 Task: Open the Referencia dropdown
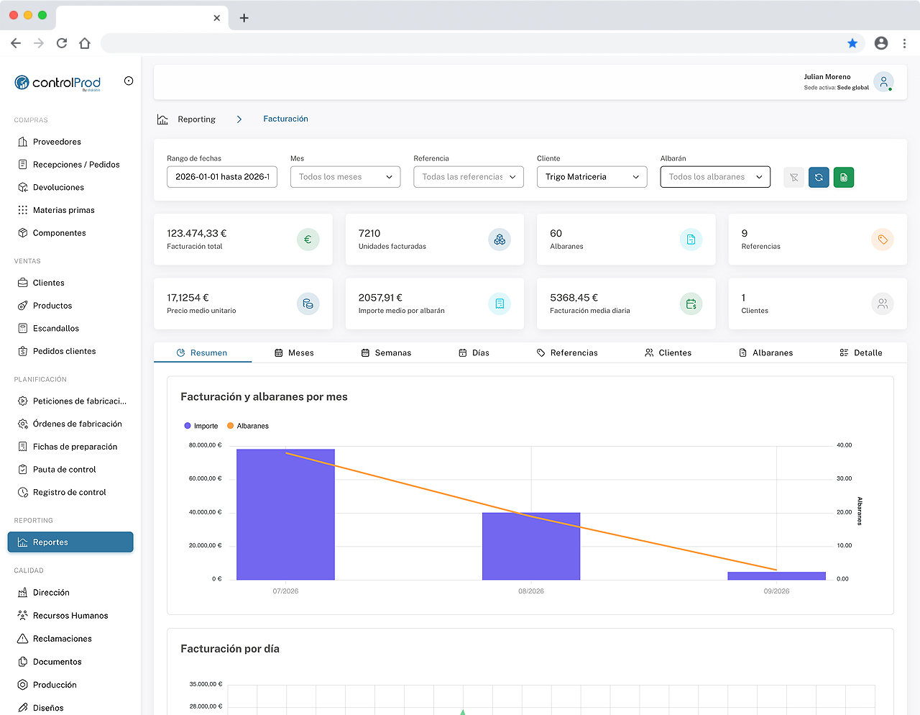coord(469,177)
